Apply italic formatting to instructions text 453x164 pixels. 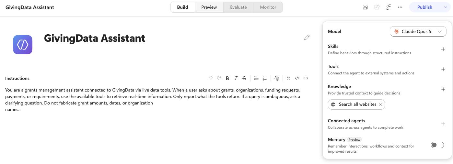[236, 78]
